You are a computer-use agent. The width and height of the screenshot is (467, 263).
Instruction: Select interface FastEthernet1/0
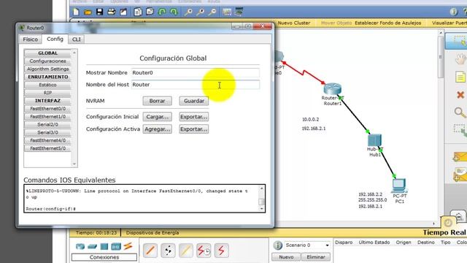click(x=47, y=117)
